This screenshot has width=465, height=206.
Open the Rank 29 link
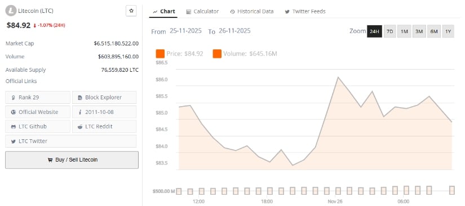(x=38, y=98)
